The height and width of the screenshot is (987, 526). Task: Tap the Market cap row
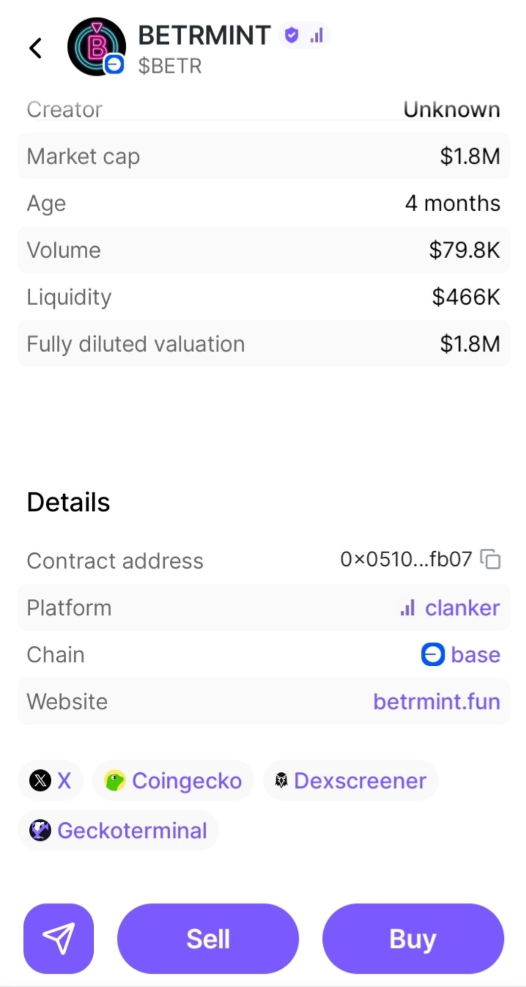point(263,156)
